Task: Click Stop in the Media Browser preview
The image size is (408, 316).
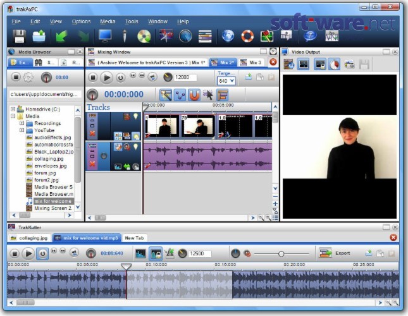Action: click(x=16, y=77)
